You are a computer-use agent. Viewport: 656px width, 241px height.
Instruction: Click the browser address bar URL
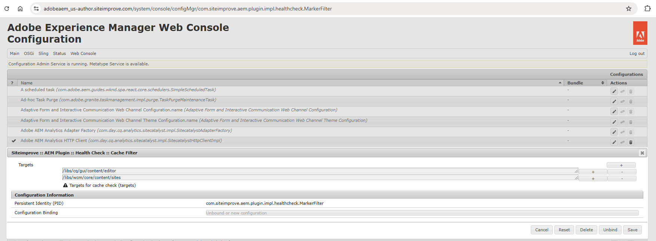(x=188, y=9)
